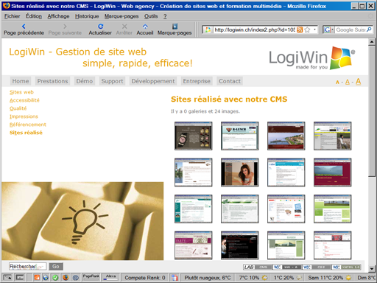The image size is (377, 283).
Task: Open B-LUNCH website thumbnail
Action: [x=240, y=136]
